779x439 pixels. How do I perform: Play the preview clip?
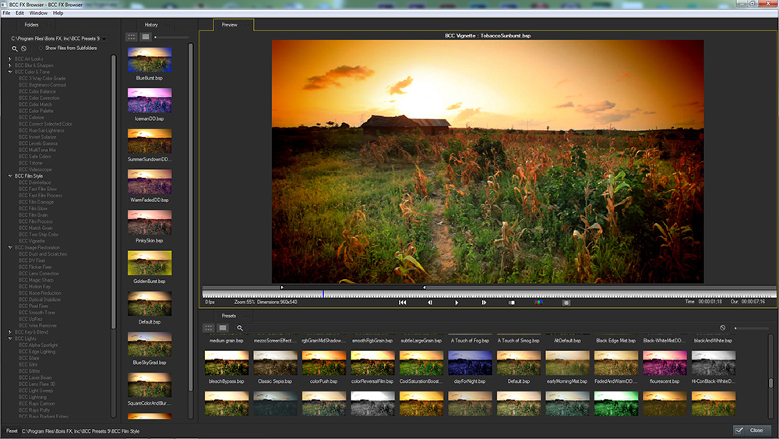pyautogui.click(x=456, y=303)
